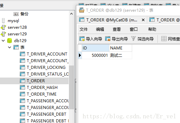Open the 查看 menu
This screenshot has width=180, height=123.
pos(117,29)
